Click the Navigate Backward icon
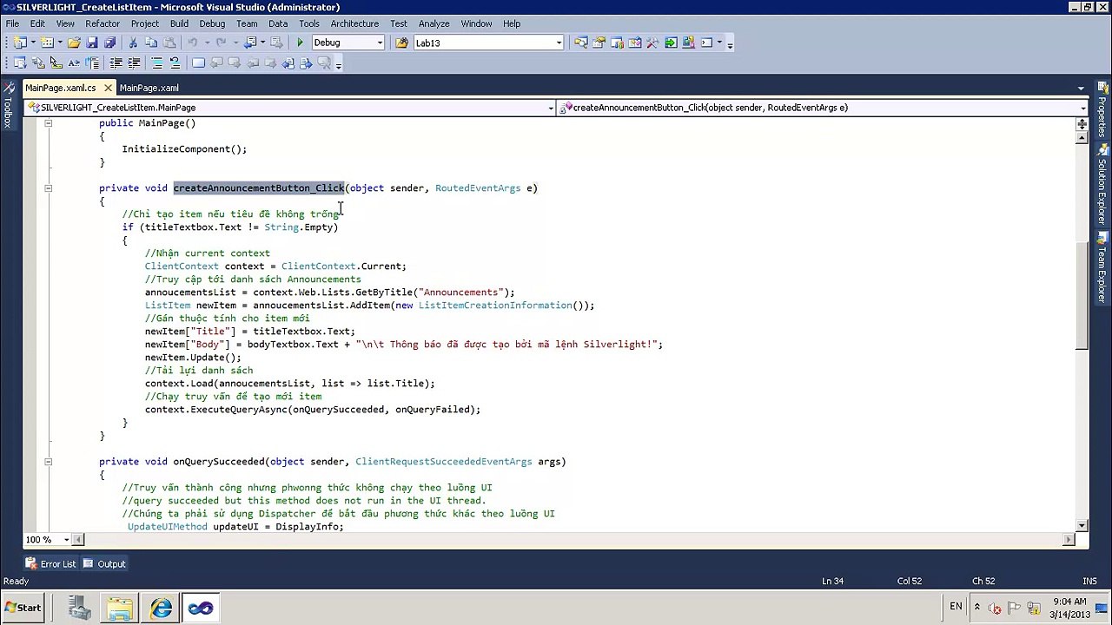1112x625 pixels. (250, 43)
